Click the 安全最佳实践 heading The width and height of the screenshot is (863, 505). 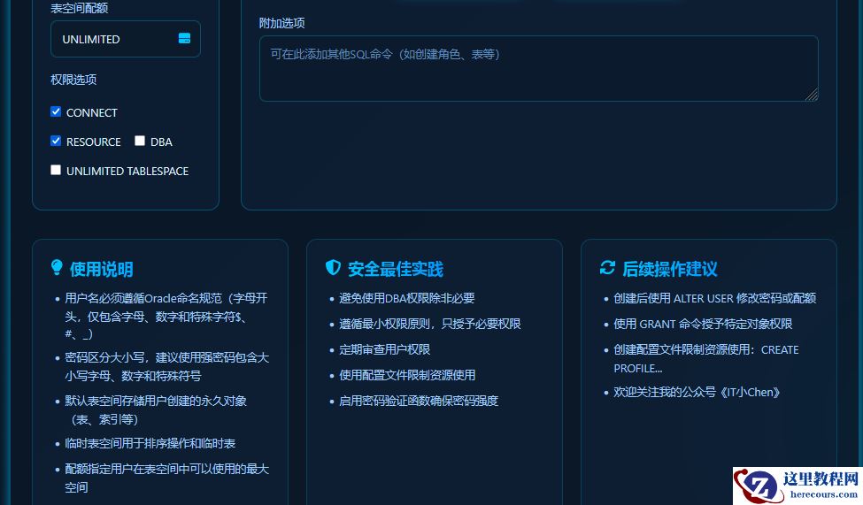(x=395, y=269)
